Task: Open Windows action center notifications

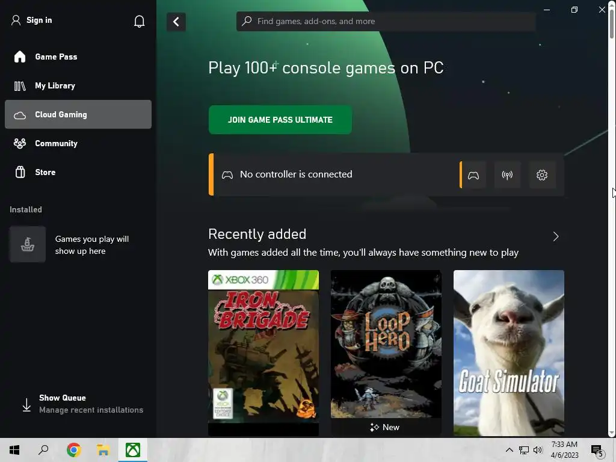Action: coord(597,451)
